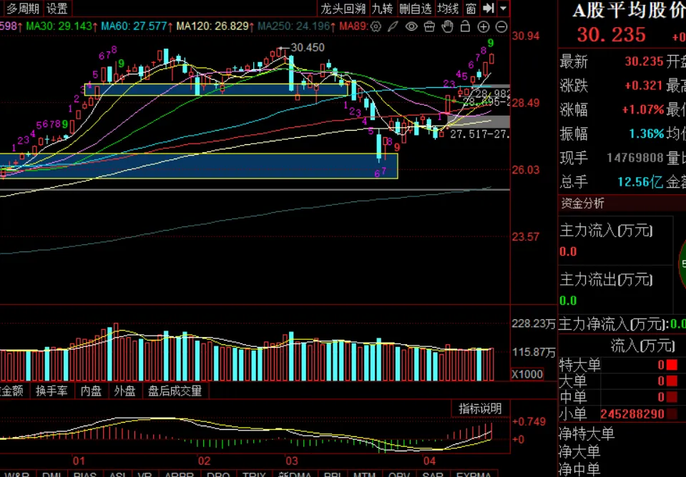The image size is (686, 477).
Task: Select the MTM indicator tab
Action: (x=364, y=474)
